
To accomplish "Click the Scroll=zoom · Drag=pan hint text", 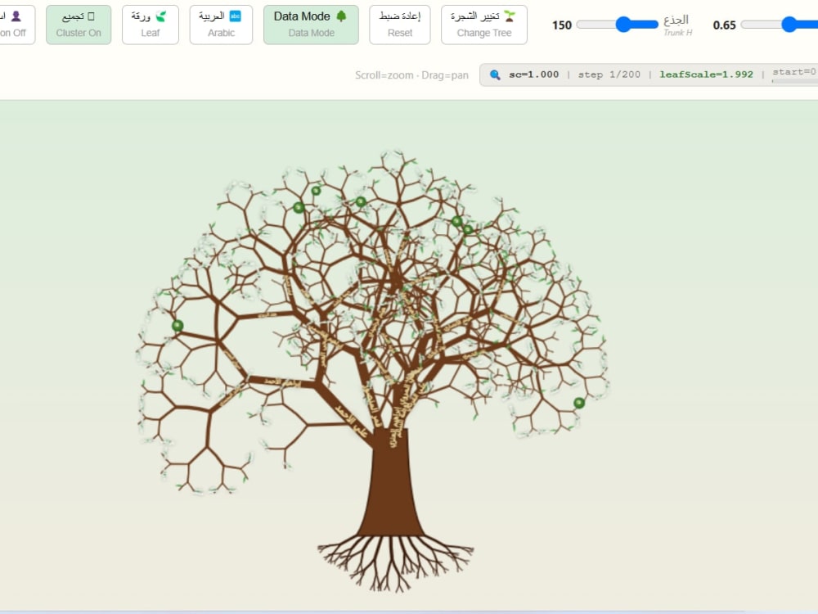I will [411, 75].
